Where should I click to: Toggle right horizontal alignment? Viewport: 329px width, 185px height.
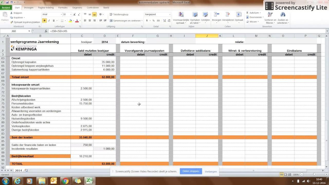coord(94,21)
